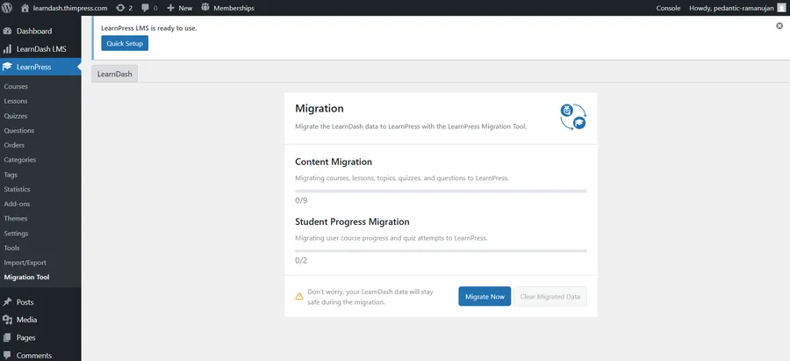Click the Media library icon
The image size is (790, 361).
7,320
